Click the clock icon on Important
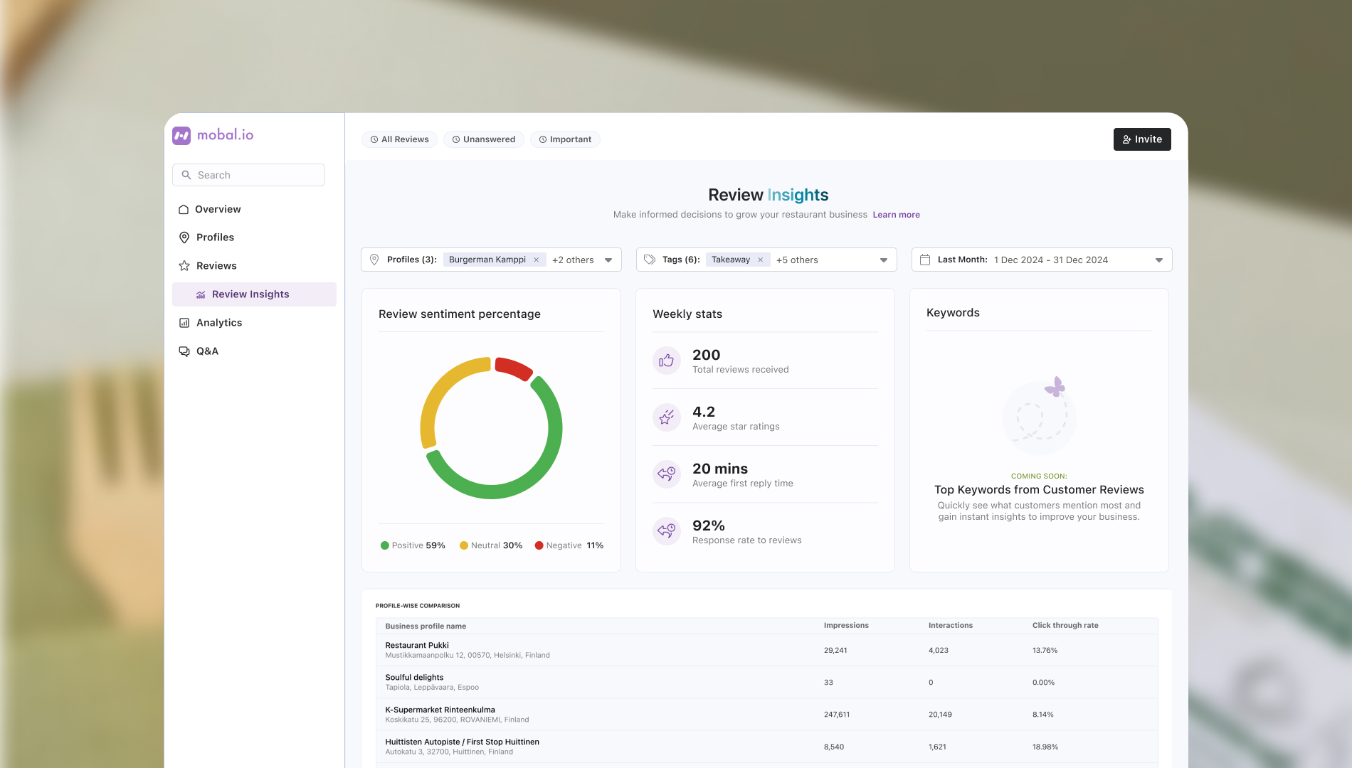The image size is (1352, 768). 543,139
